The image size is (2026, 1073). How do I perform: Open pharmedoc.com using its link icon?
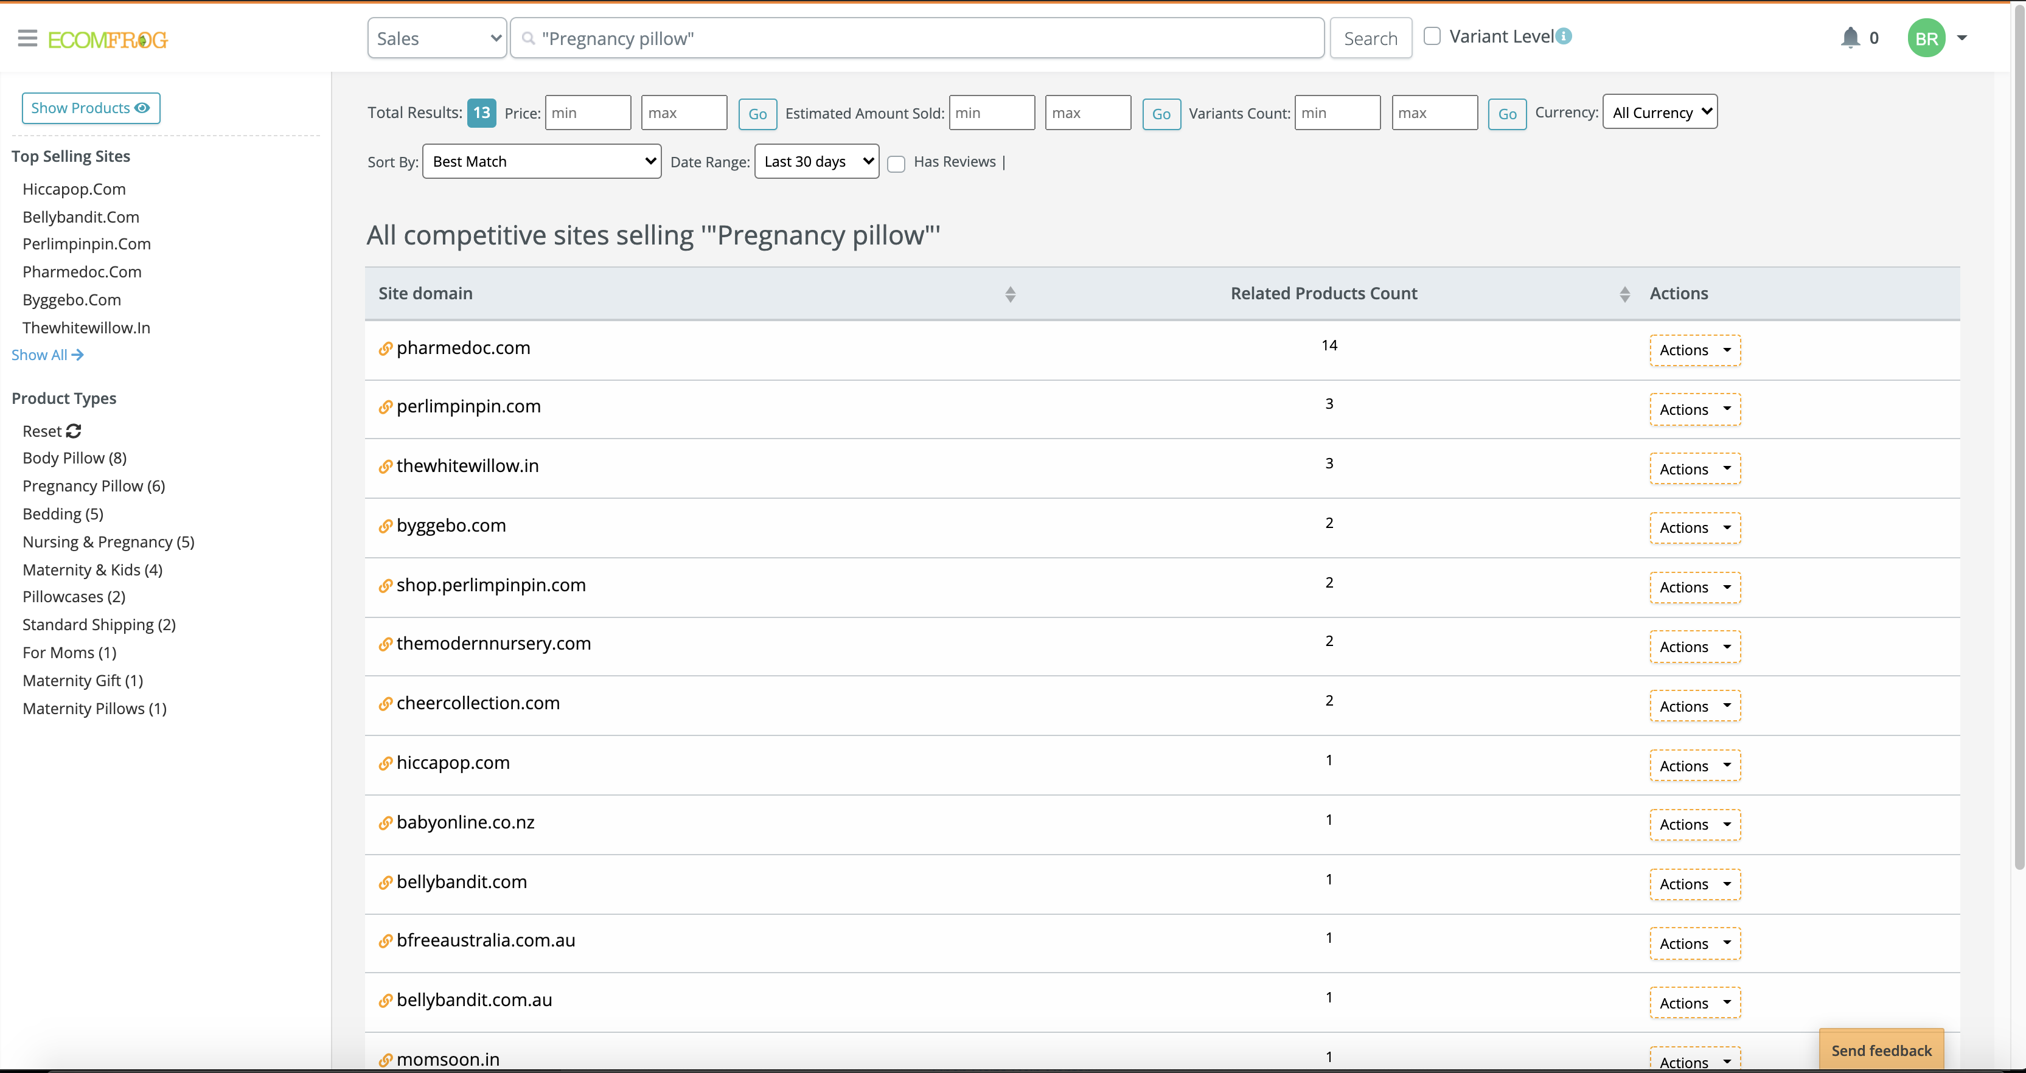coord(385,349)
